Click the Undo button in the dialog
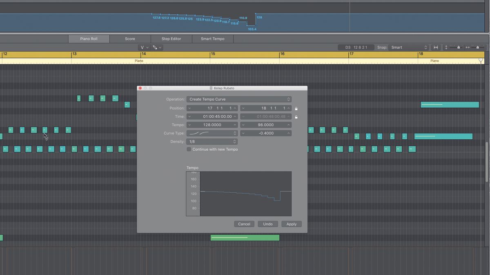The image size is (490, 275). pyautogui.click(x=268, y=224)
